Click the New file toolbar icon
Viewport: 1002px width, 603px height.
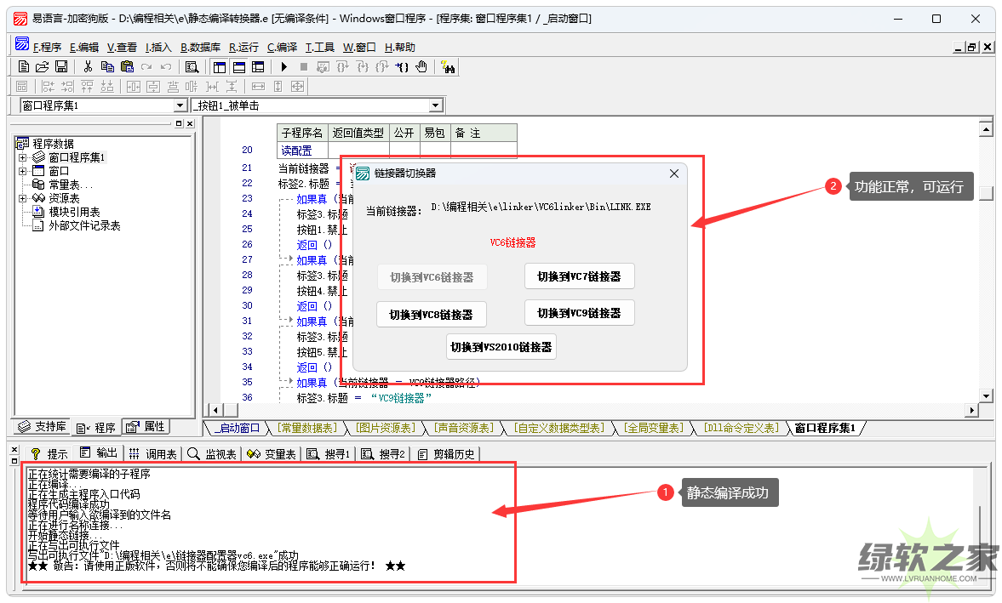pyautogui.click(x=24, y=66)
